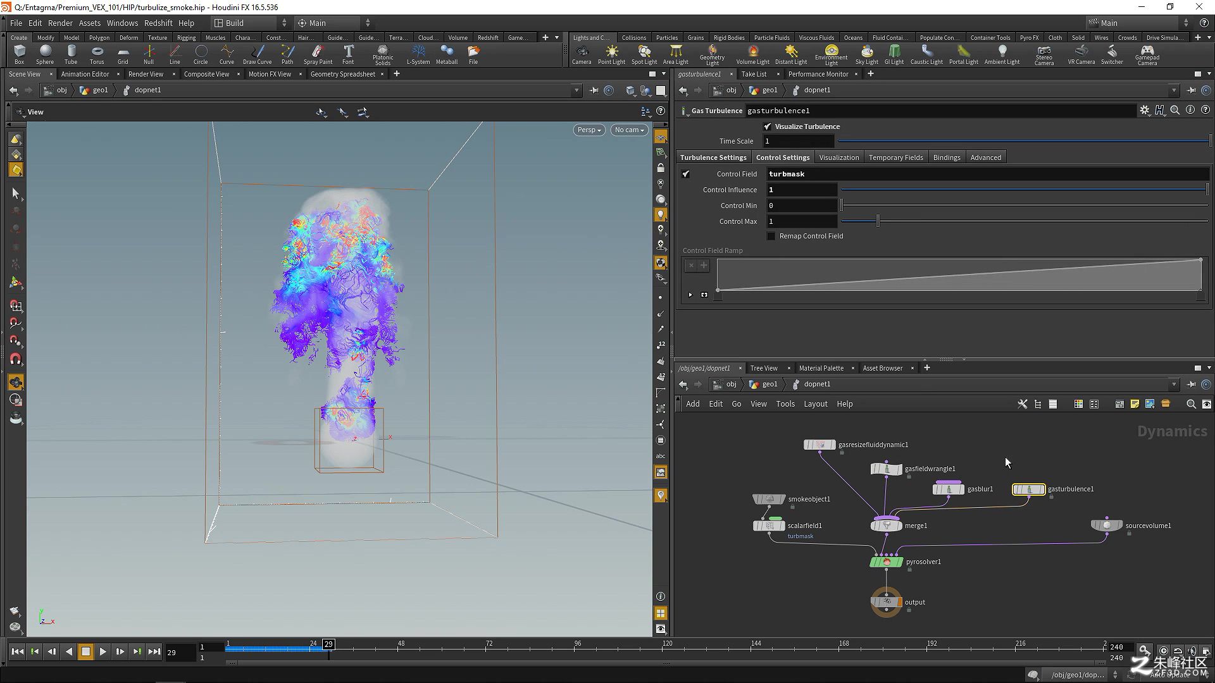1215x683 pixels.
Task: Close the Take List tab
Action: point(778,74)
